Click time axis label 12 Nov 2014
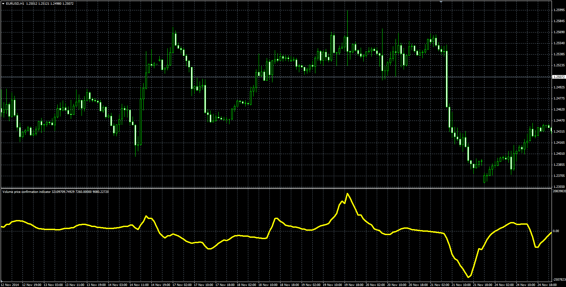The image size is (566, 287). click(x=10, y=285)
